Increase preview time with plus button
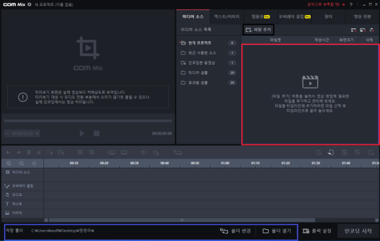The width and height of the screenshot is (380, 241). [37, 133]
